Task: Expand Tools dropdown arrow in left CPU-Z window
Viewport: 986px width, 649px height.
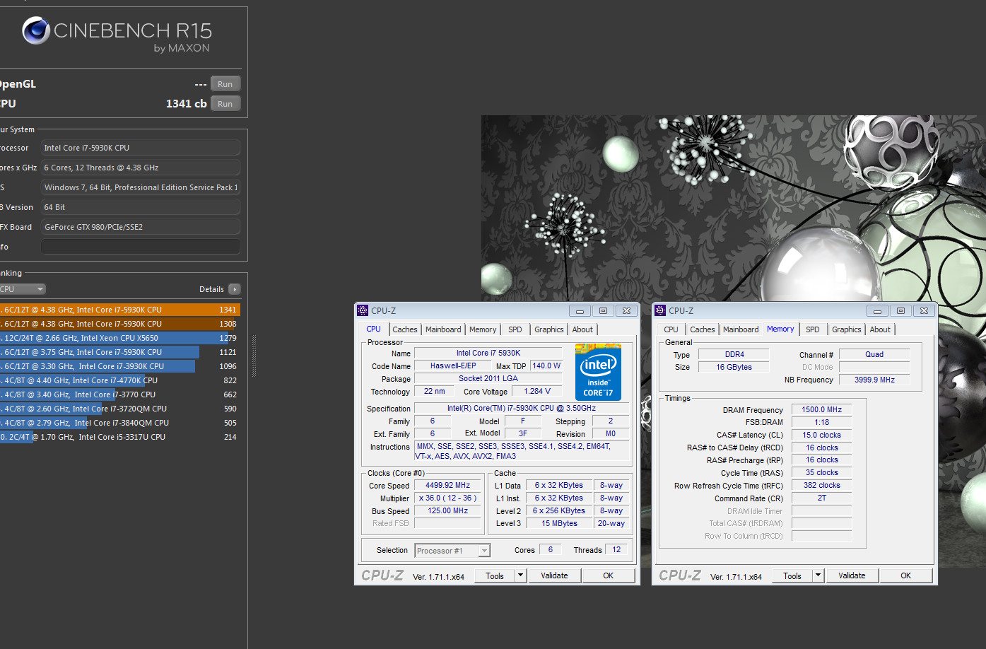Action: tap(521, 575)
